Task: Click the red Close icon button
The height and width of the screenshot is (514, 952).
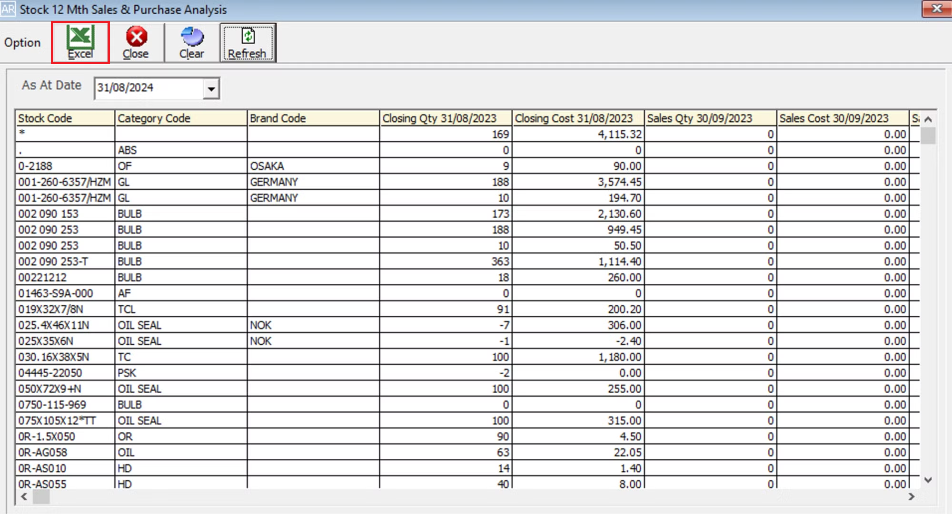Action: 136,42
